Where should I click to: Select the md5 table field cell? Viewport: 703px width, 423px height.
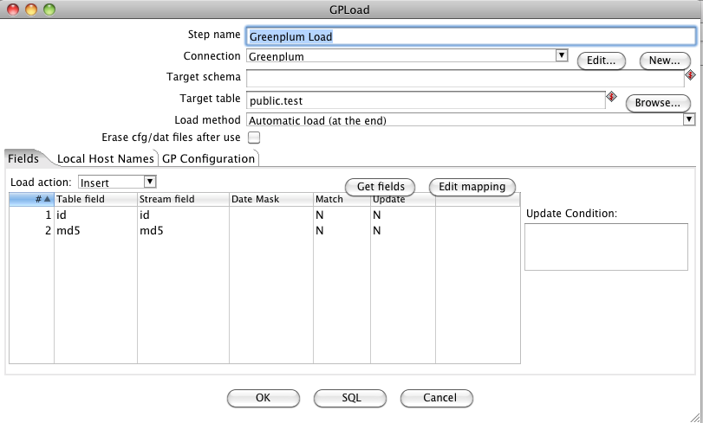point(95,231)
